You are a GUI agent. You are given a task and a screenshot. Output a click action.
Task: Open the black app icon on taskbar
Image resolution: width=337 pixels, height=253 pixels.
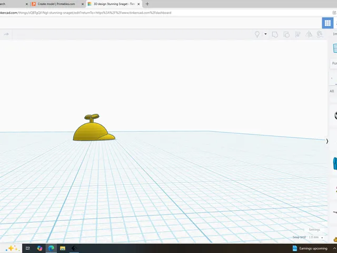74,248
